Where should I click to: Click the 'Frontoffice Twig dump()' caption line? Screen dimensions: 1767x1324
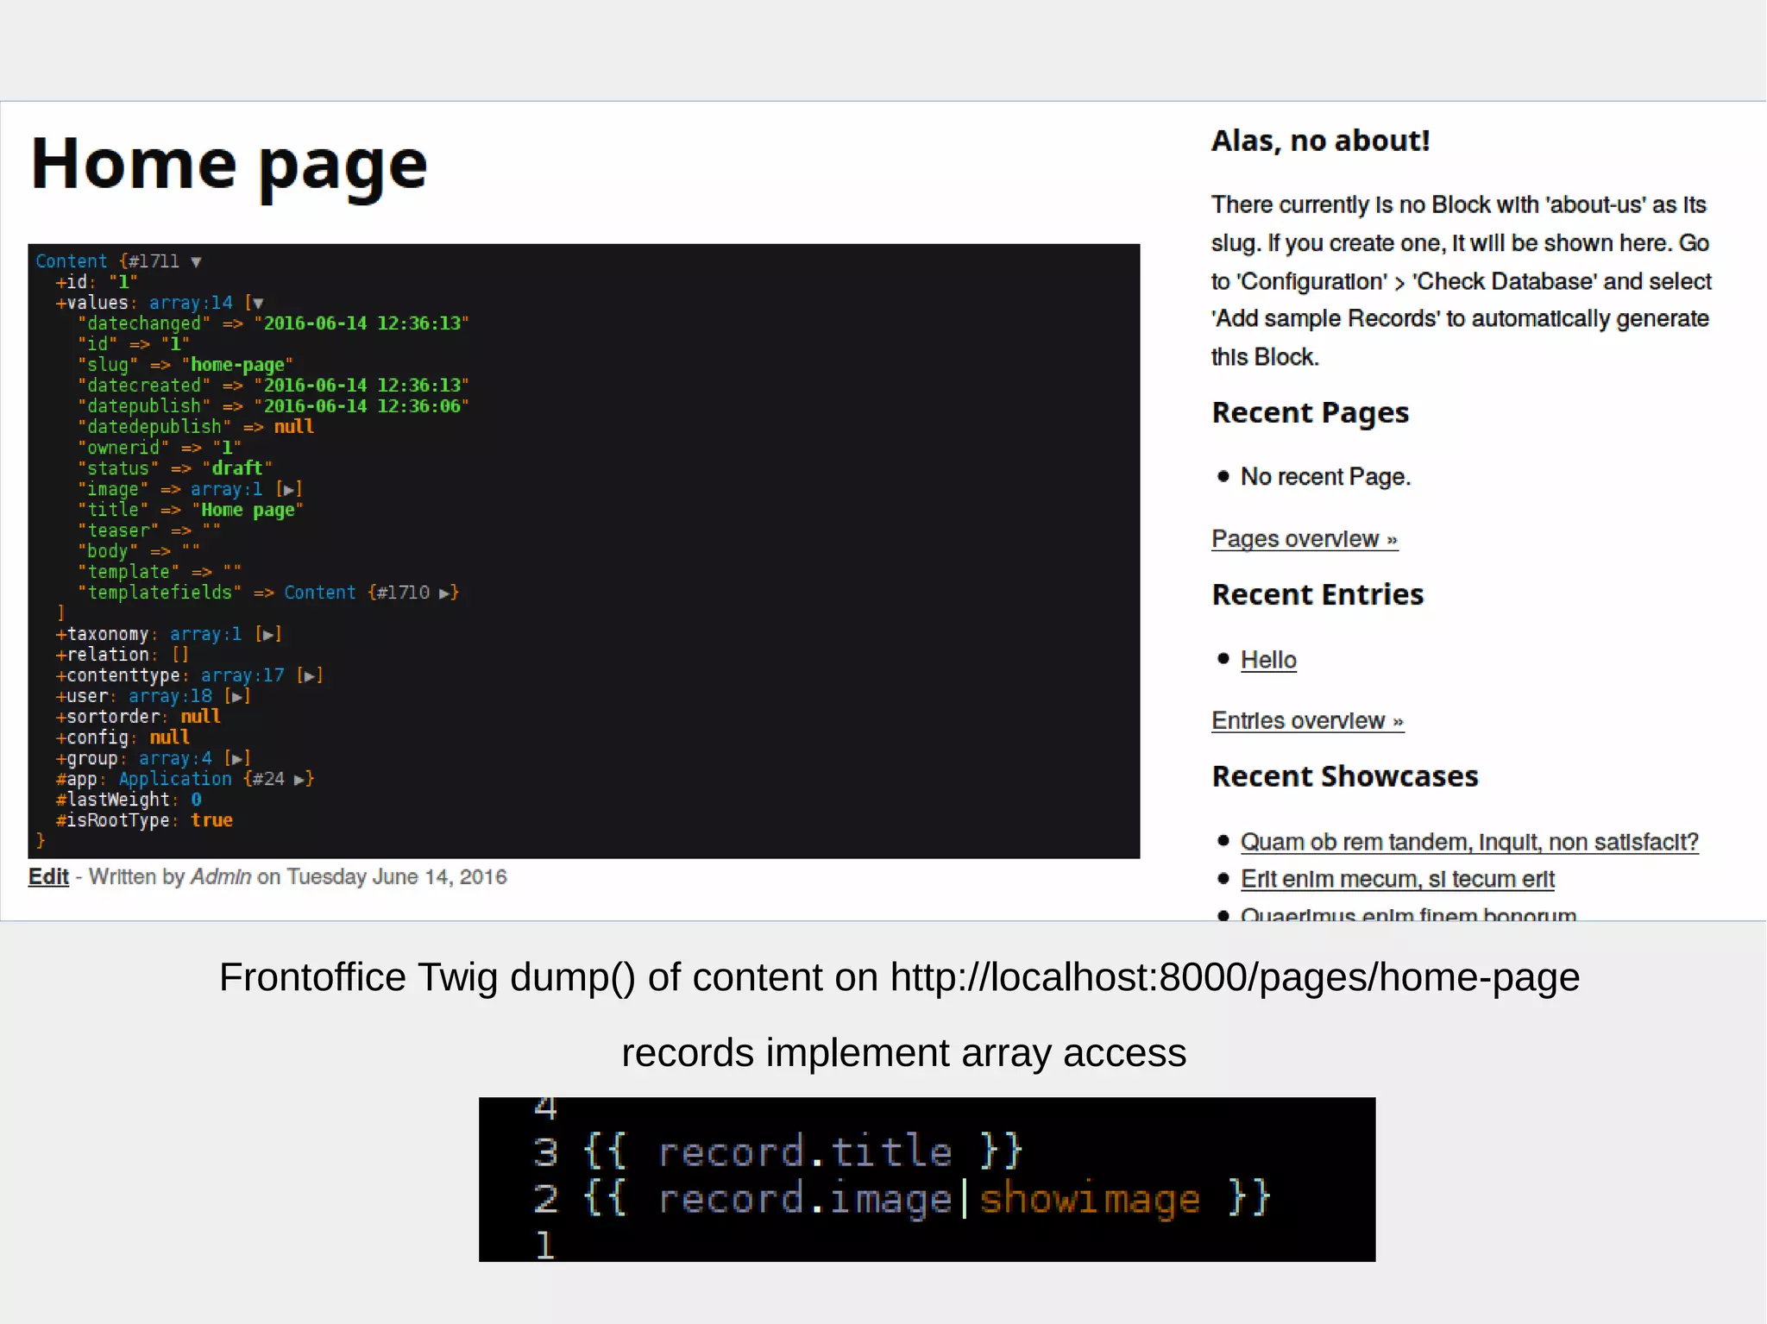(899, 977)
